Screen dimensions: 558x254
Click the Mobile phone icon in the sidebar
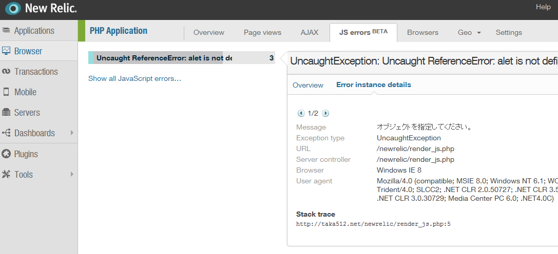[6, 92]
